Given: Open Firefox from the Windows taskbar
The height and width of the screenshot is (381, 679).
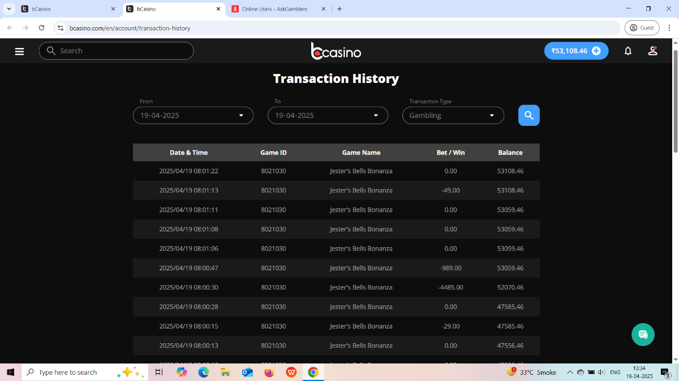Looking at the screenshot, I should [269, 373].
